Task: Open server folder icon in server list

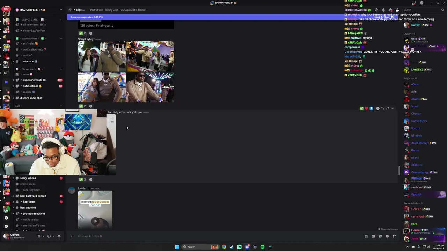Action: (6, 82)
